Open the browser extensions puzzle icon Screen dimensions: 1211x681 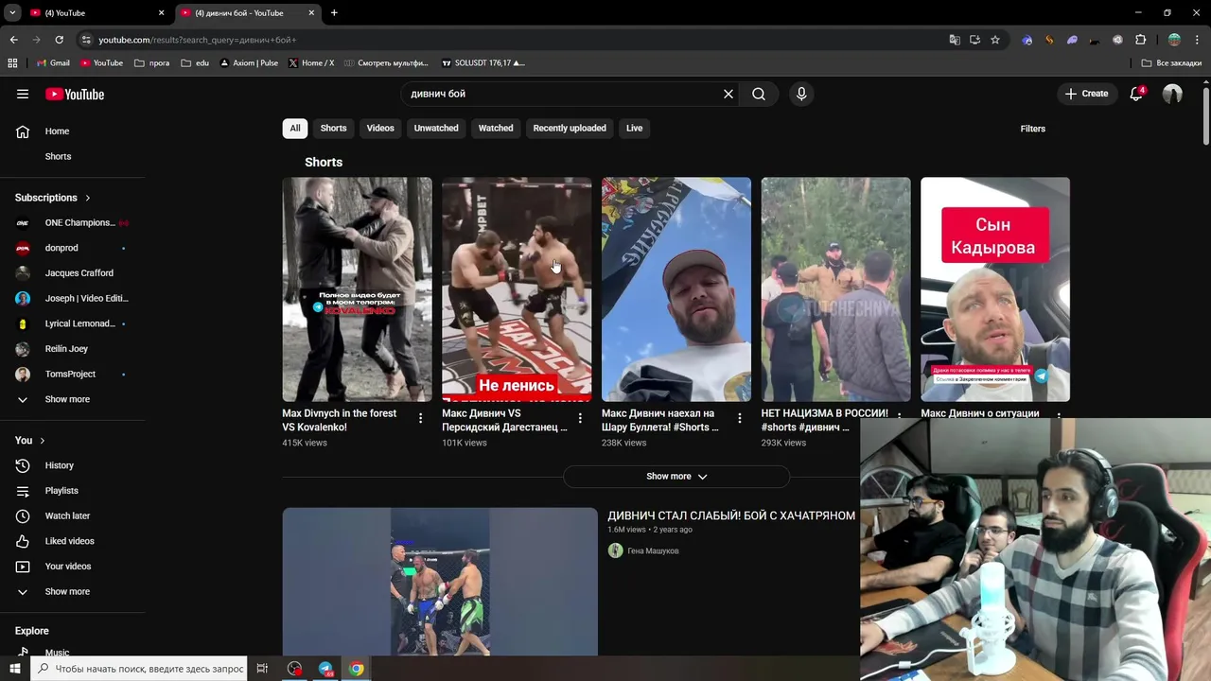(x=1140, y=40)
